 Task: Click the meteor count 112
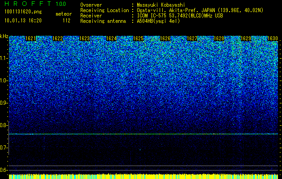coord(66,21)
